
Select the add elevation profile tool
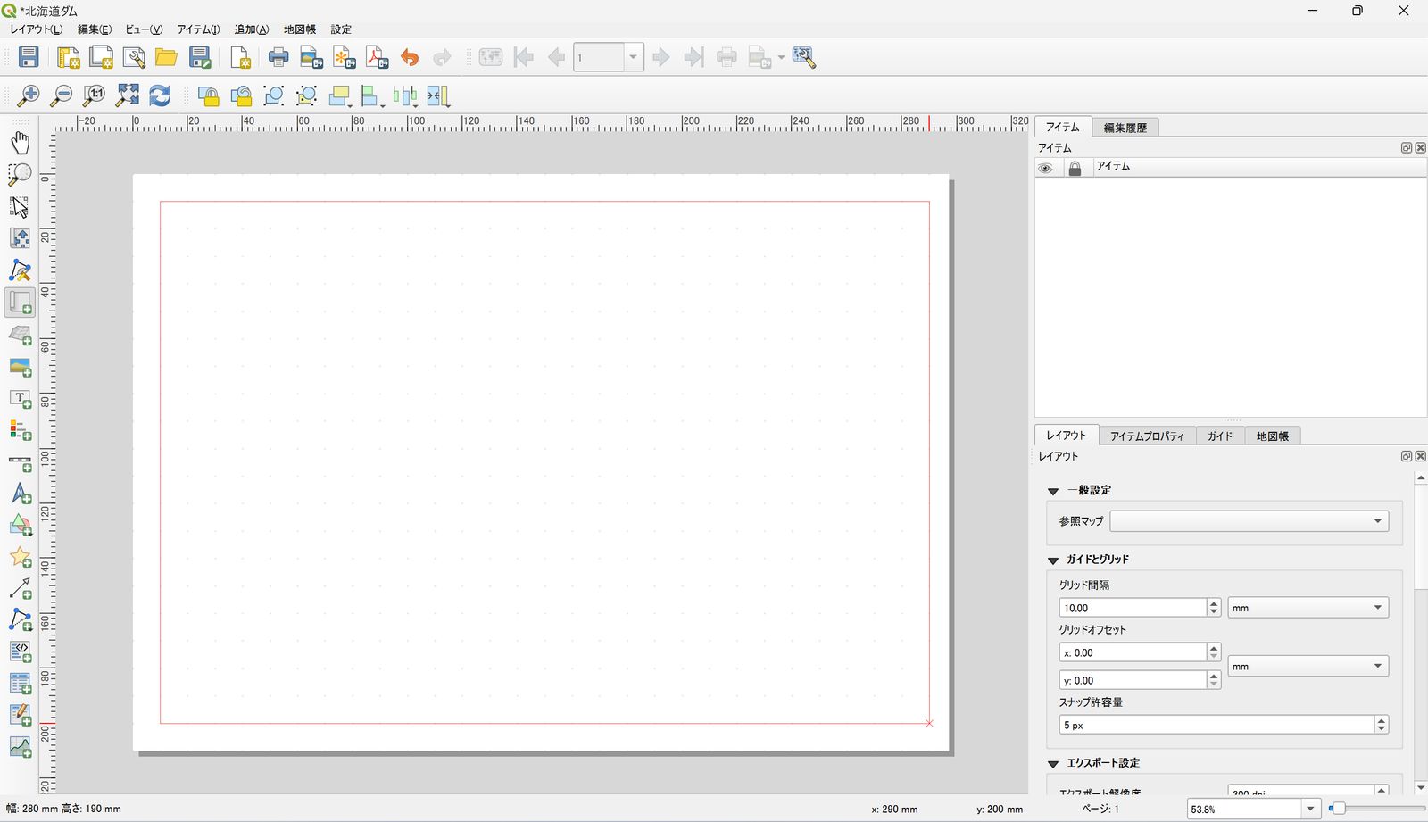click(x=20, y=747)
